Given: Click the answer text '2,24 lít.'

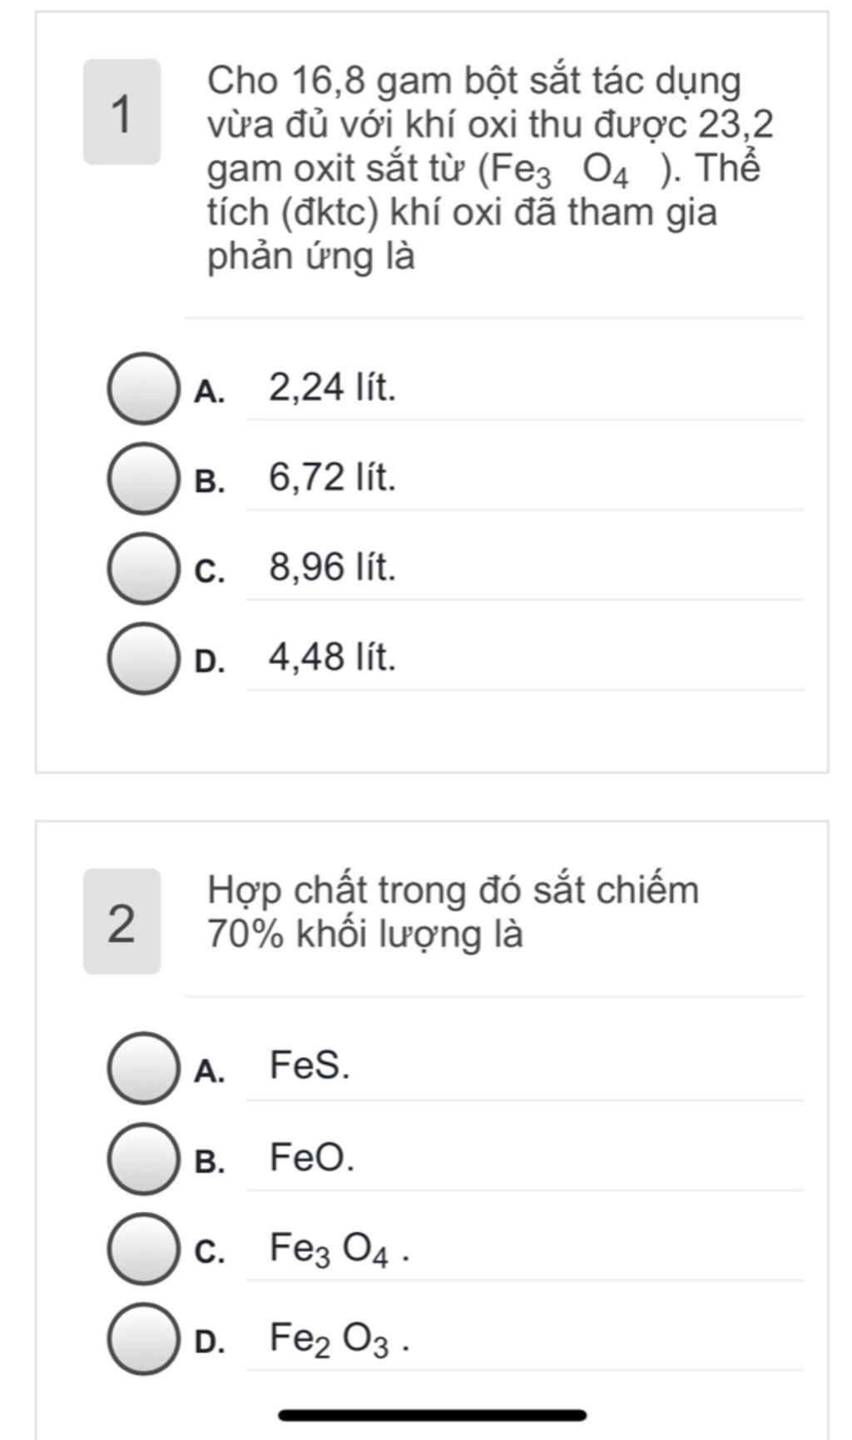Looking at the screenshot, I should point(332,388).
